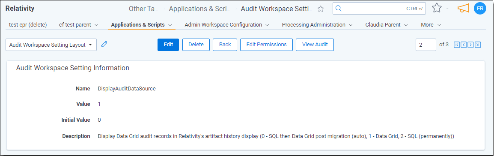The width and height of the screenshot is (494, 156).
Task: Favorite this page using the breadcrumb star
Action: [321, 9]
